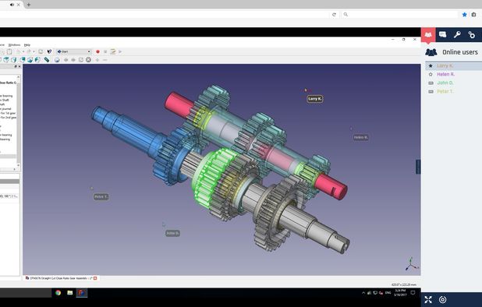The width and height of the screenshot is (482, 307).
Task: Click the What's This help icon
Action: [49, 51]
